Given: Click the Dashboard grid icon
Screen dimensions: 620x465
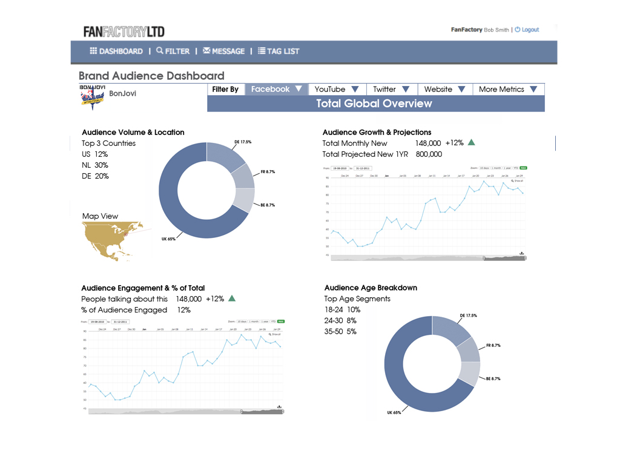Looking at the screenshot, I should coord(93,51).
